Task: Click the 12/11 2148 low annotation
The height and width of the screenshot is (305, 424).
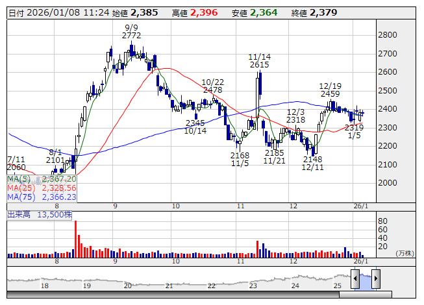Action: pos(312,163)
